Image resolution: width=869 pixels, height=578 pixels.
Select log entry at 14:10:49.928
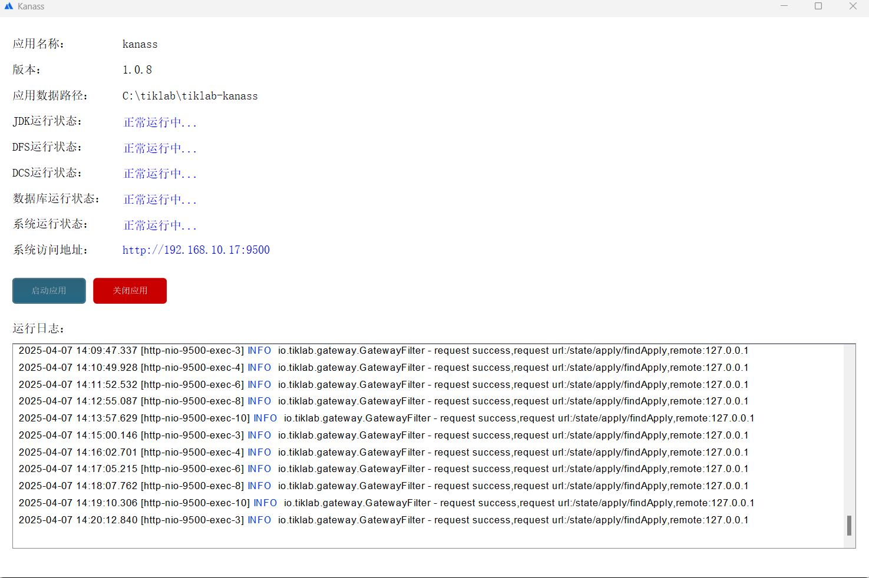point(384,368)
